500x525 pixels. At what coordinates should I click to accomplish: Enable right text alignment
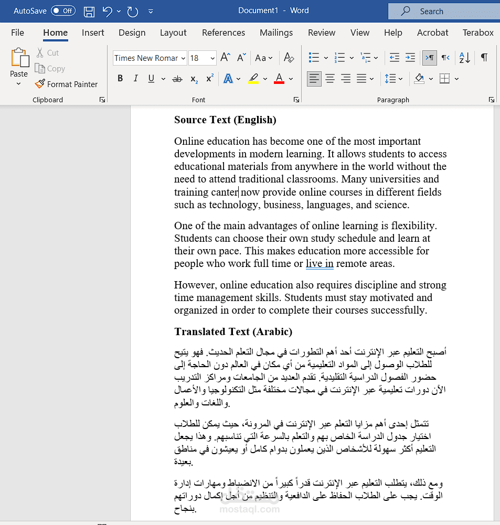point(345,78)
